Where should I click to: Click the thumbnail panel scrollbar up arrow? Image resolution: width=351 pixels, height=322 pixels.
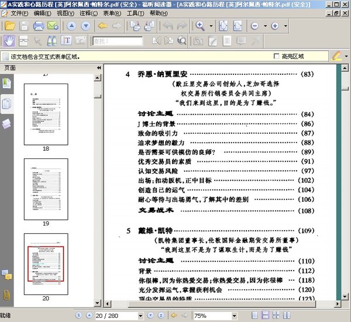pyautogui.click(x=97, y=78)
